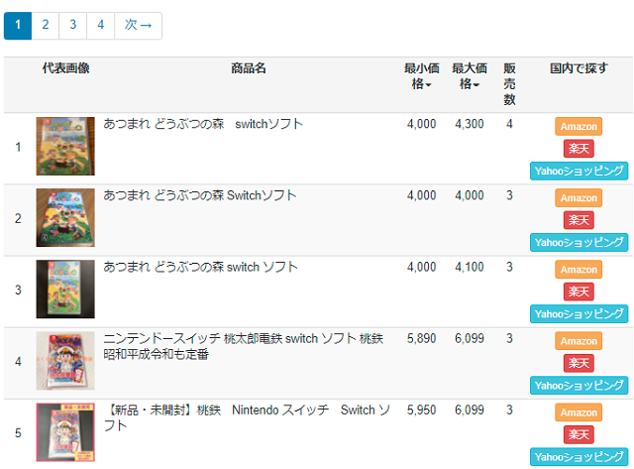The image size is (634, 469).
Task: Open Yahooショッピング button for row 2
Action: coord(579,242)
